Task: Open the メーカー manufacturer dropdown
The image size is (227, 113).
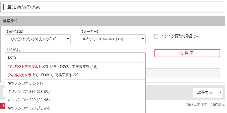Action: coord(112,39)
